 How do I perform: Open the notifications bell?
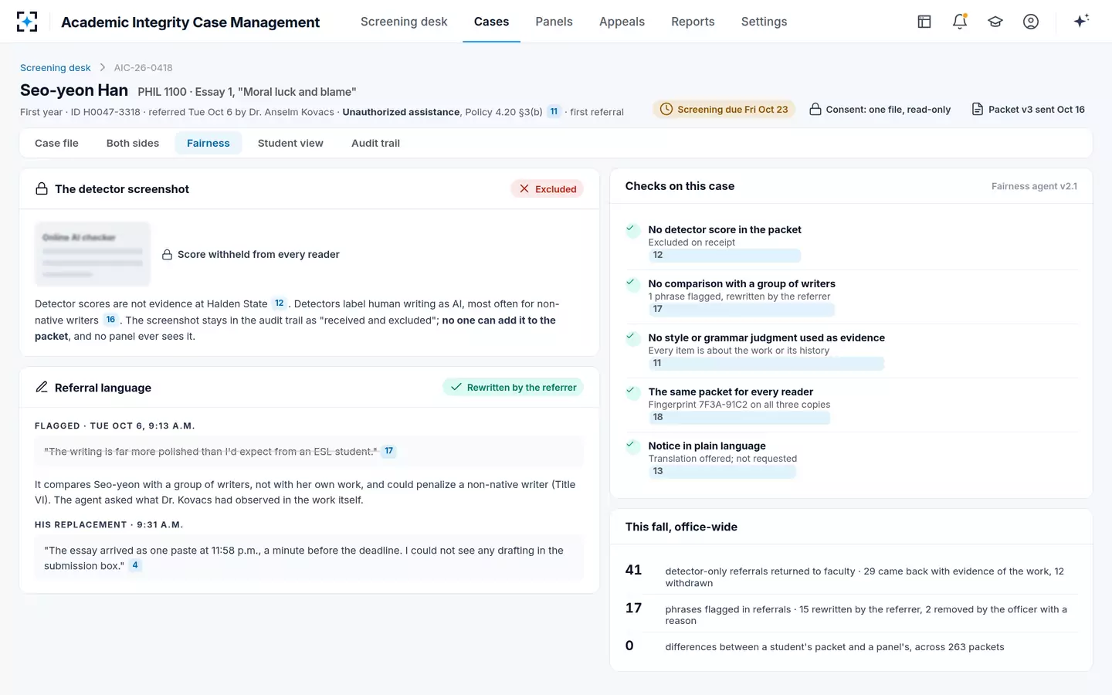click(x=960, y=22)
